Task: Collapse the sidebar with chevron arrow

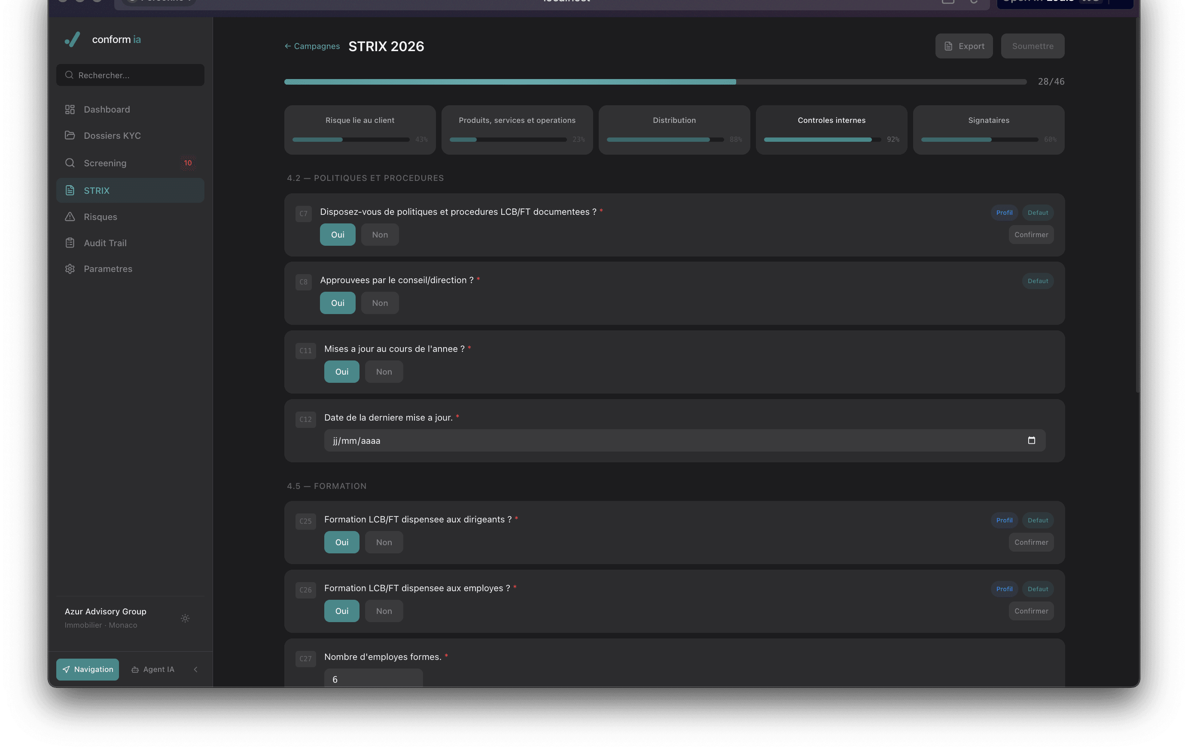Action: pyautogui.click(x=196, y=669)
